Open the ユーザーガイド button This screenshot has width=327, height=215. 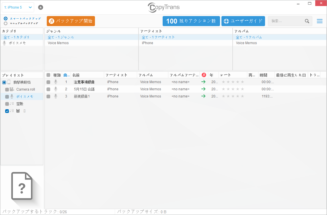[x=243, y=21]
